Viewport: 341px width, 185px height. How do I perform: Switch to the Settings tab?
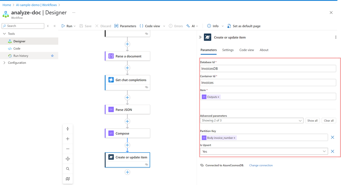pos(228,50)
